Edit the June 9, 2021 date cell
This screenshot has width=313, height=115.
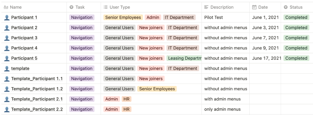tap(265, 48)
